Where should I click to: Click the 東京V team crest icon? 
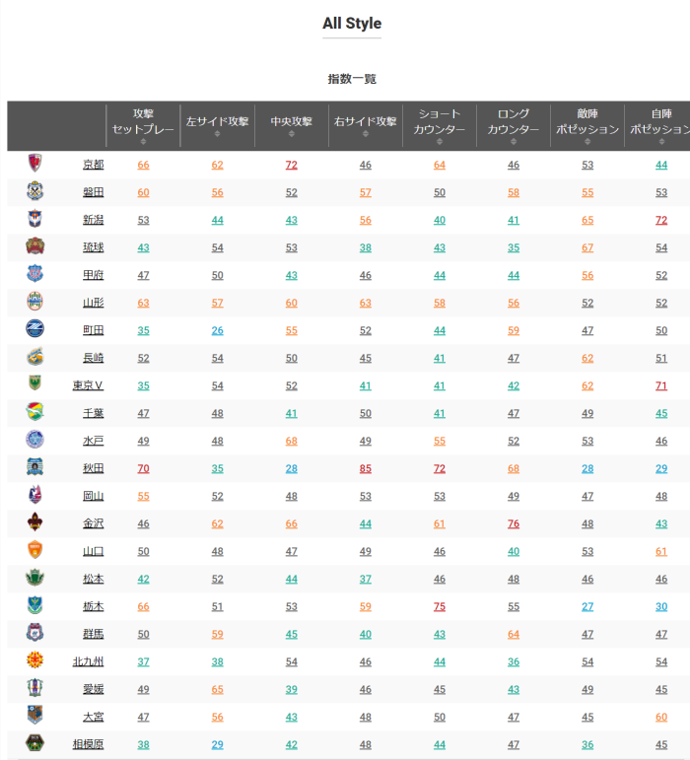tap(35, 385)
